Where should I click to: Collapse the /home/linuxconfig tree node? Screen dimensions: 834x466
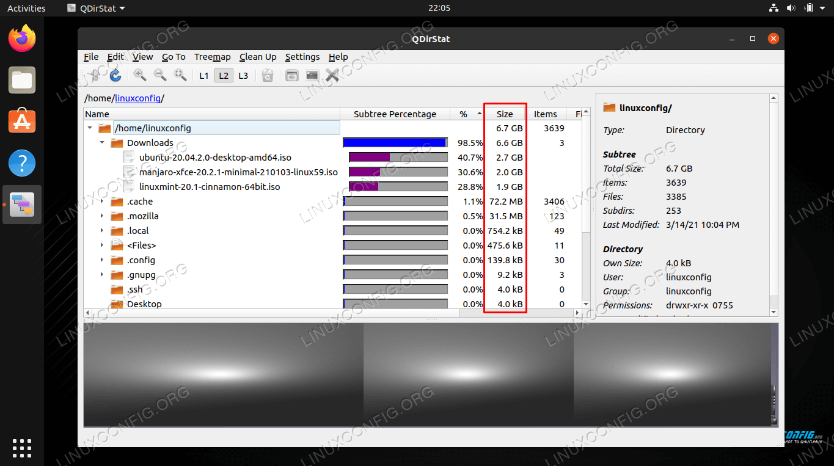[90, 128]
